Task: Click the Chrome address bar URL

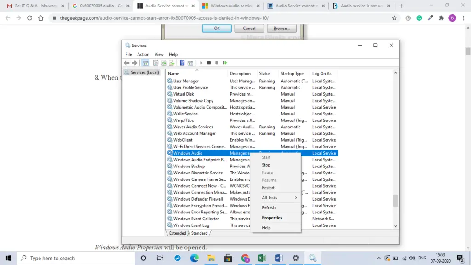Action: [x=164, y=18]
